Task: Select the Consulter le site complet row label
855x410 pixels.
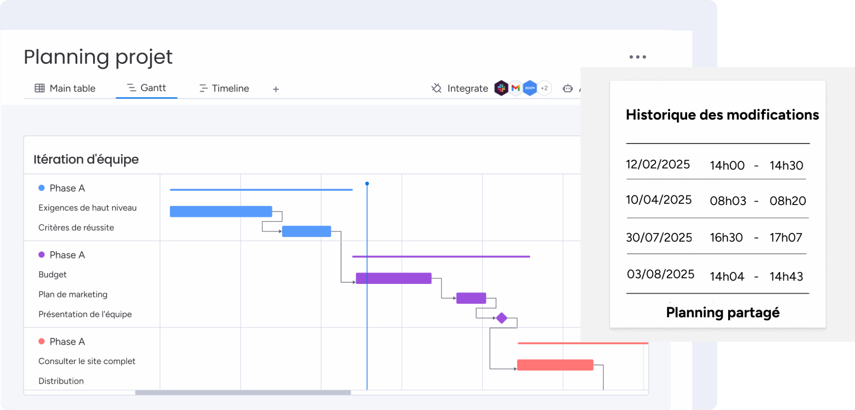Action: (87, 361)
